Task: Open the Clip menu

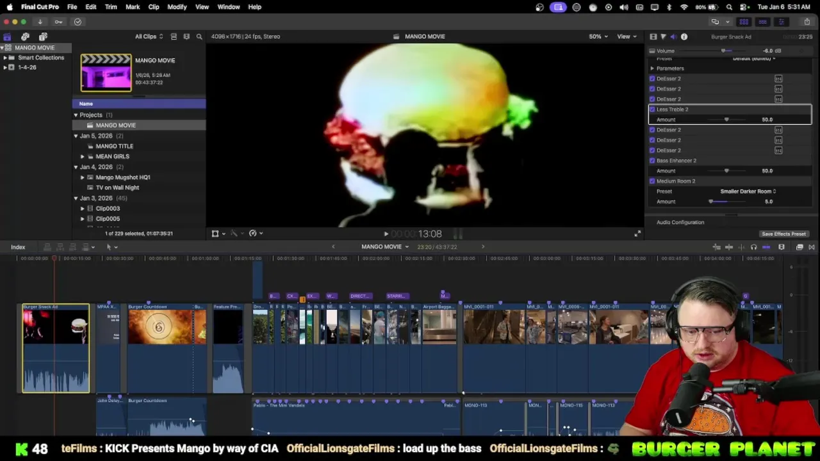Action: [x=154, y=7]
